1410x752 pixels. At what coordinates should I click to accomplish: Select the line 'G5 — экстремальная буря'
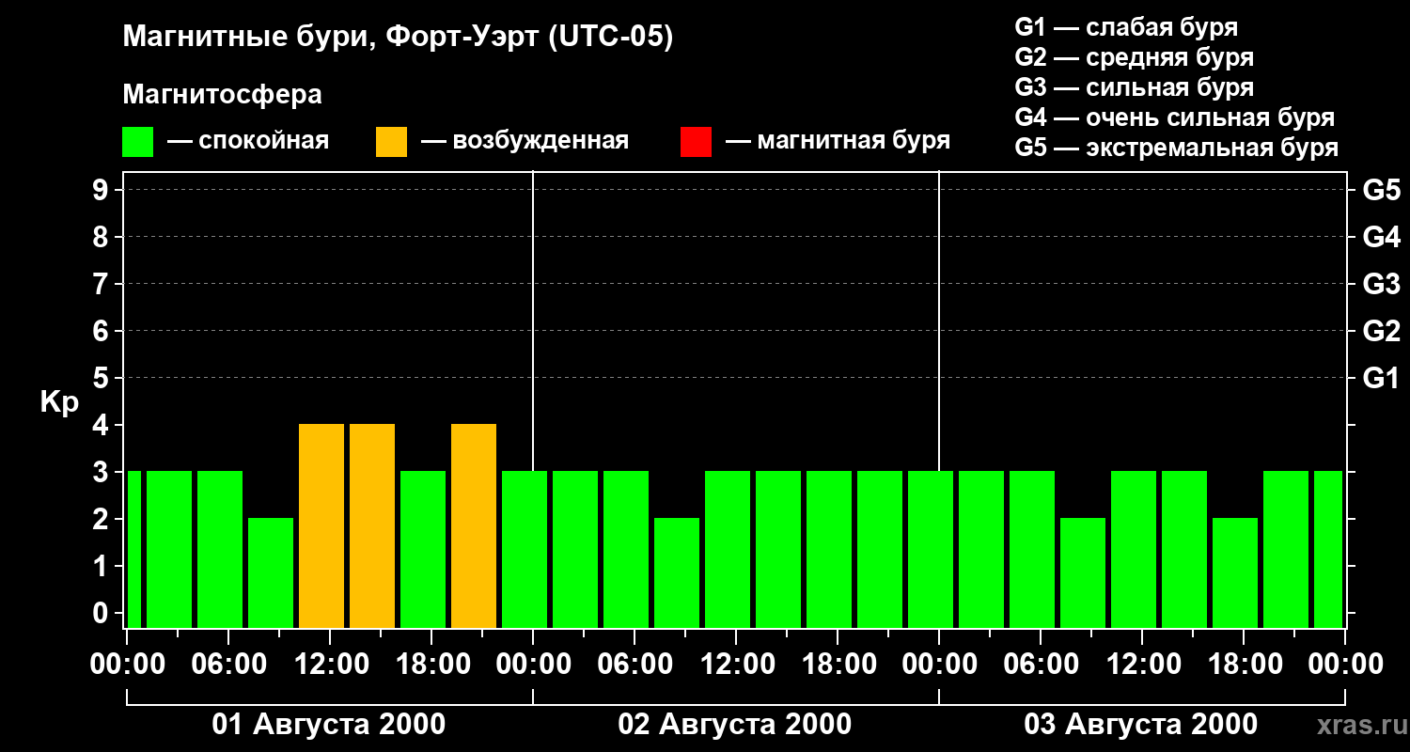click(1177, 148)
